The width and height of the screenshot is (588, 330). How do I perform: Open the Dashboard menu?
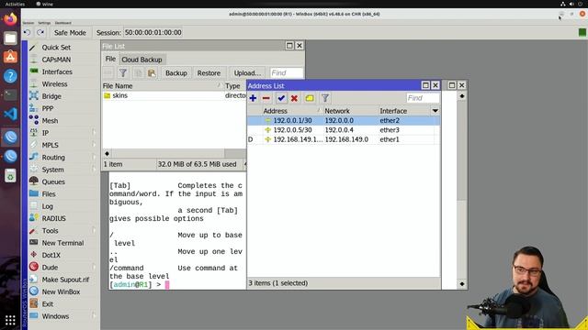click(63, 23)
